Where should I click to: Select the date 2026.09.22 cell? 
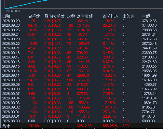tap(11, 44)
